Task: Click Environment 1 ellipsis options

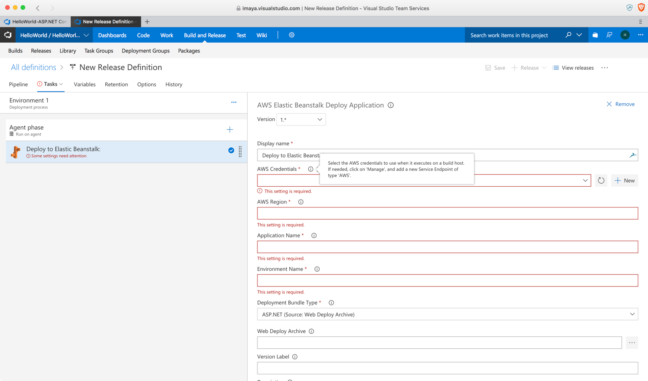Action: pos(234,102)
